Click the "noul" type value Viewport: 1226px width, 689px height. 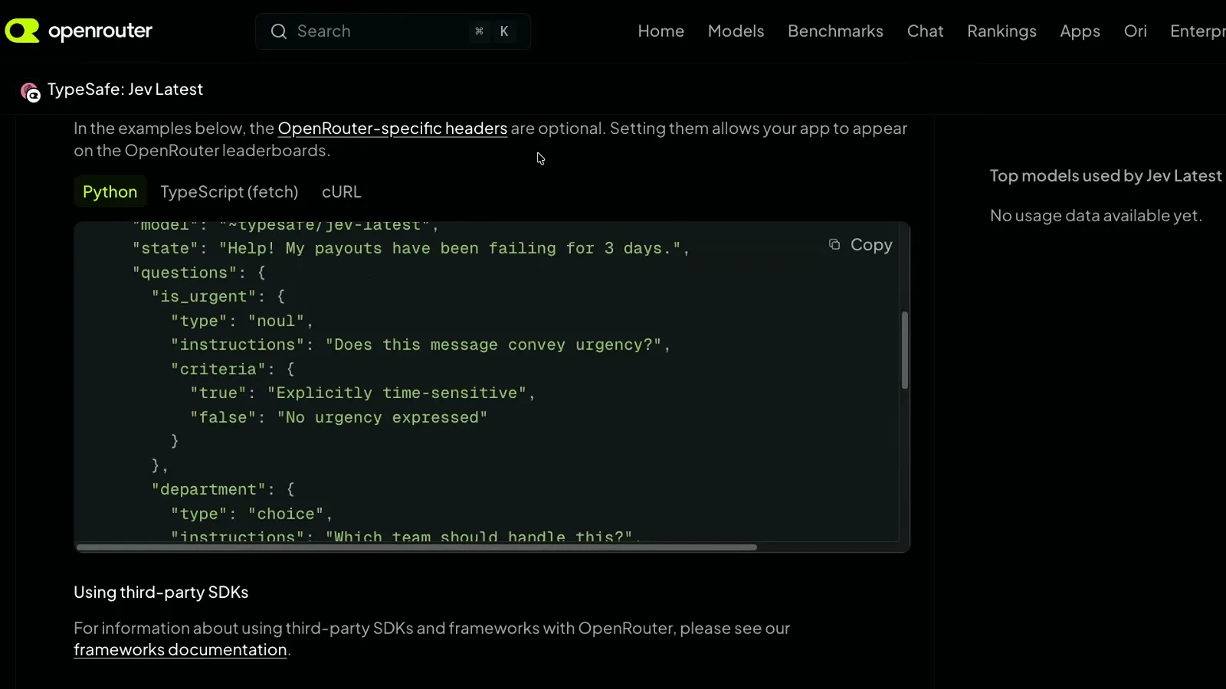coord(276,322)
